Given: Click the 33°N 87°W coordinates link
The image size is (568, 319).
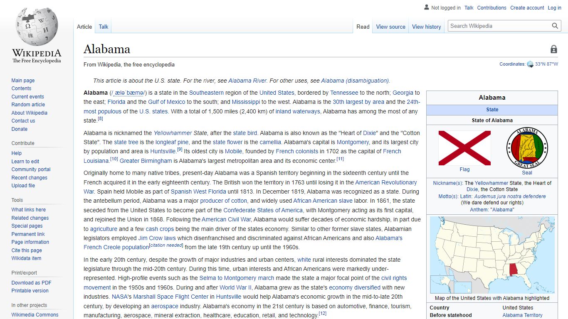Looking at the screenshot, I should (x=546, y=64).
